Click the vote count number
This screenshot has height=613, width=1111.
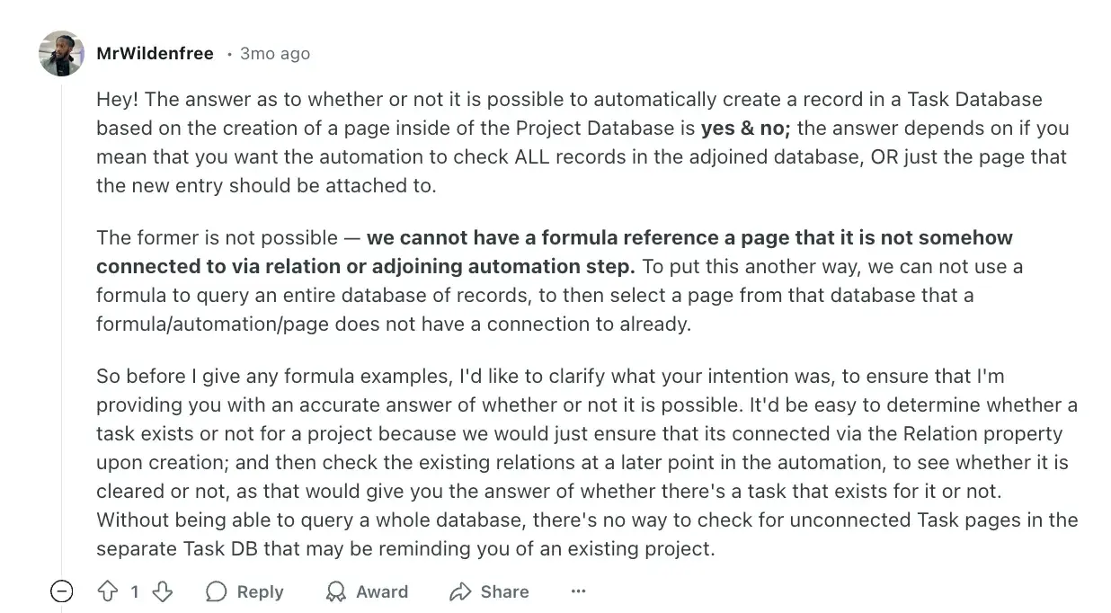pyautogui.click(x=135, y=591)
